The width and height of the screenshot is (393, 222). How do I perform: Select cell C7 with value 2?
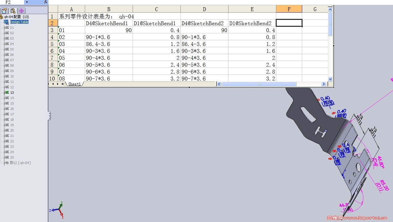click(x=157, y=58)
